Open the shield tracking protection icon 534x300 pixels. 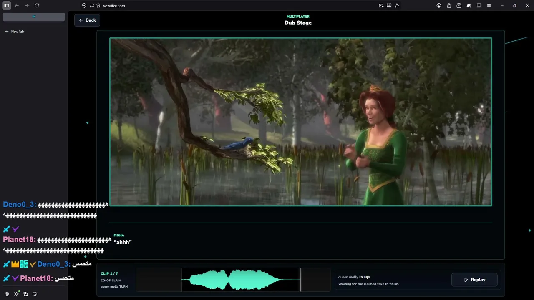[x=84, y=6]
